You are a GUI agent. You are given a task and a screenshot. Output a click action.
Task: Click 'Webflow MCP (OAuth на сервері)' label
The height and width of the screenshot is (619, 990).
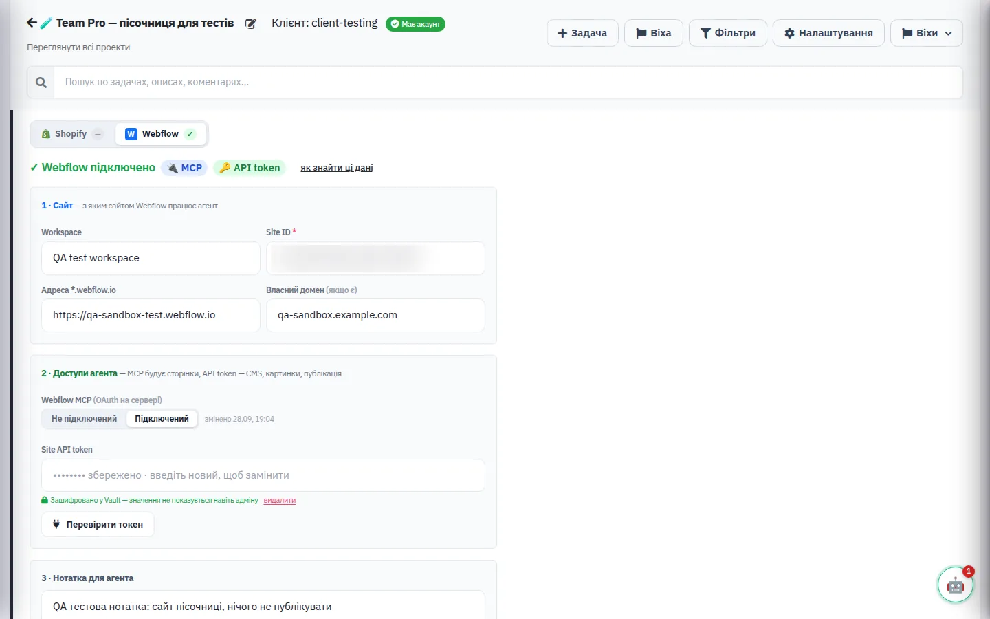point(102,400)
